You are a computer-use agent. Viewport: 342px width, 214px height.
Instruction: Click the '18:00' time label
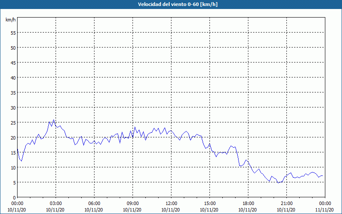pyautogui.click(x=248, y=204)
